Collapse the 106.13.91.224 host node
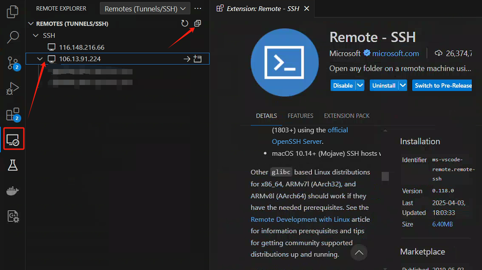 click(x=40, y=59)
